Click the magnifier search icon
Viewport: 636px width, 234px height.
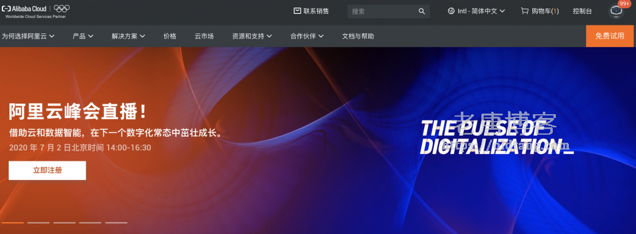[x=422, y=11]
